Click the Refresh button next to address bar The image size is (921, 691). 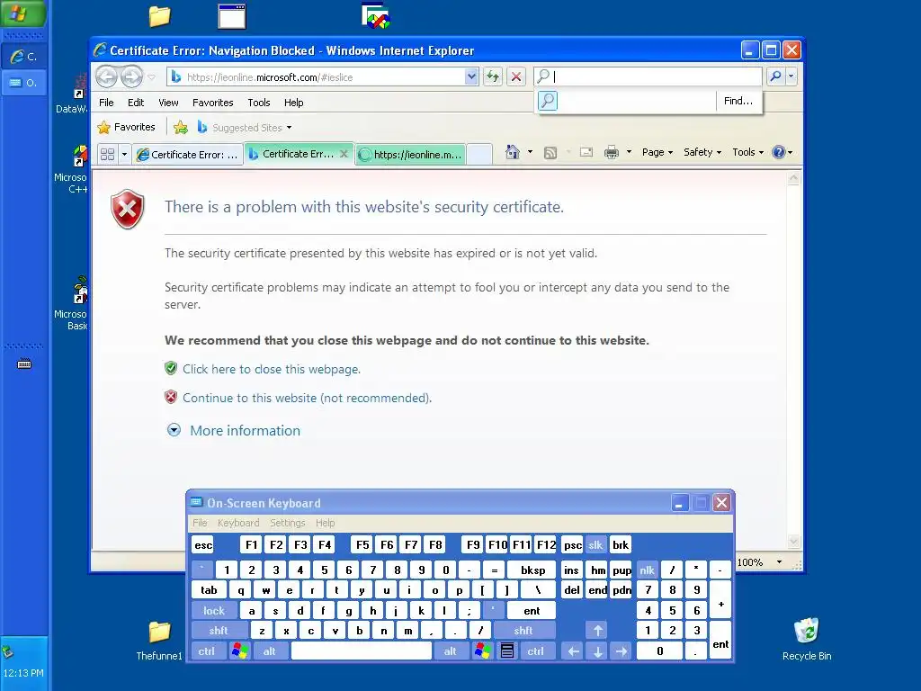click(492, 76)
